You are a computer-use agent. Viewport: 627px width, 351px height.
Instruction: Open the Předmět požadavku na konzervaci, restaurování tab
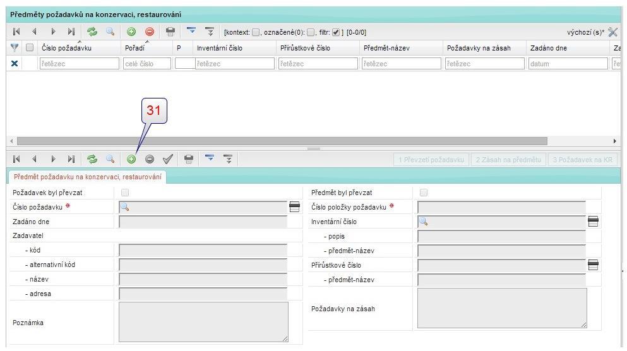[87, 177]
